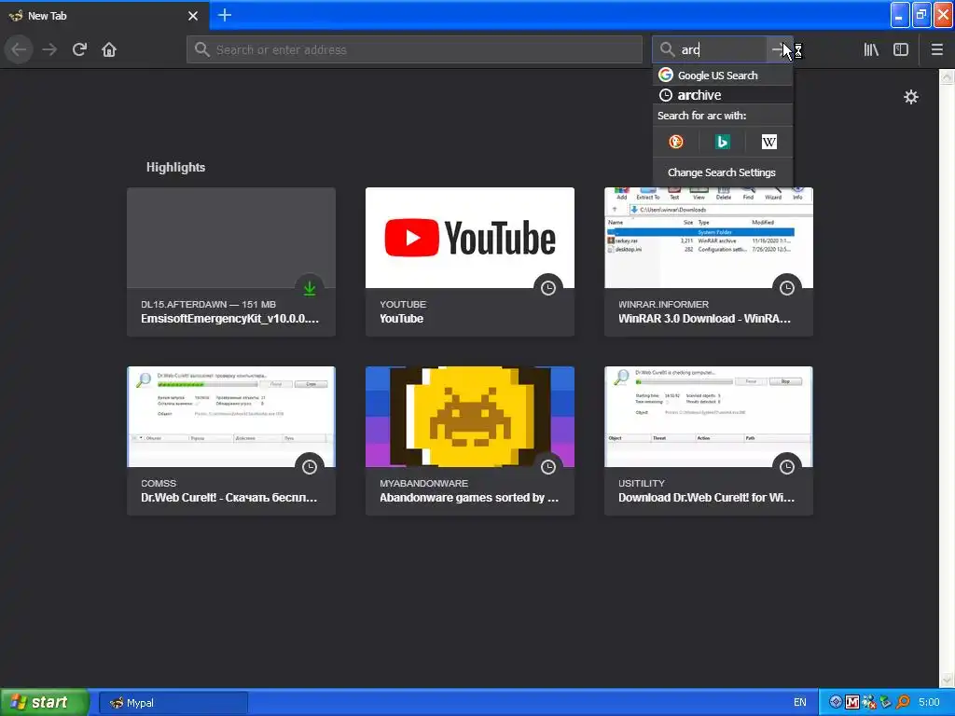The width and height of the screenshot is (955, 716).
Task: Focus the Search or enter address bar
Action: (x=414, y=49)
